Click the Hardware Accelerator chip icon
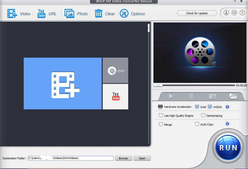Image resolution: width=248 pixels, height=169 pixels. coord(160,107)
